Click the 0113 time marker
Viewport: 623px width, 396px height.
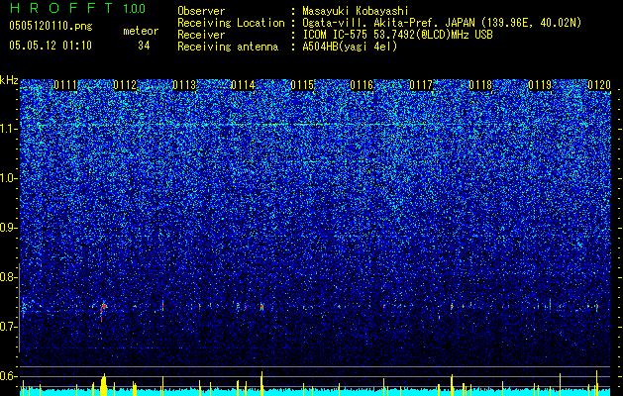(184, 85)
